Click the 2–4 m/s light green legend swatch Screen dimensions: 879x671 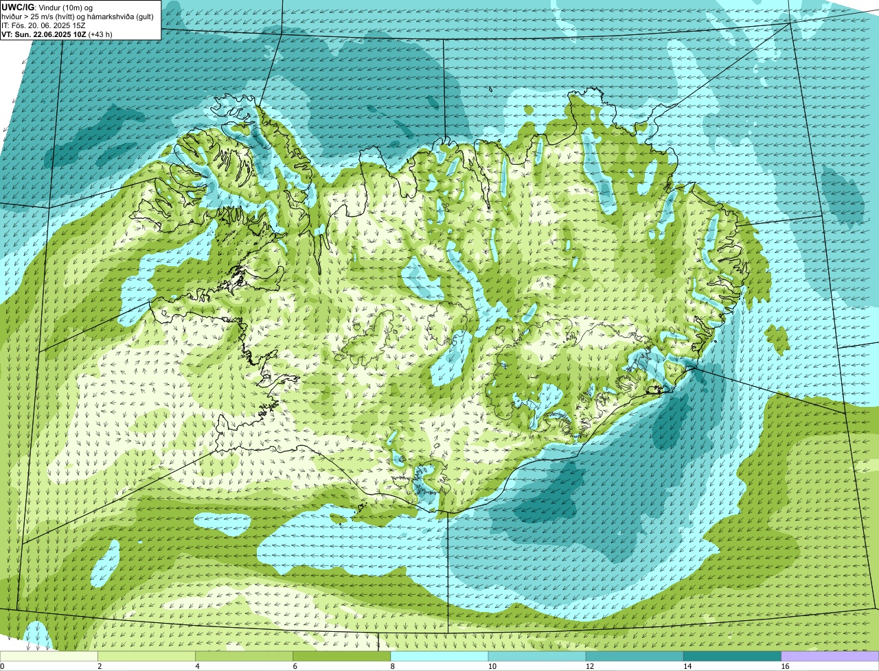coord(146,657)
